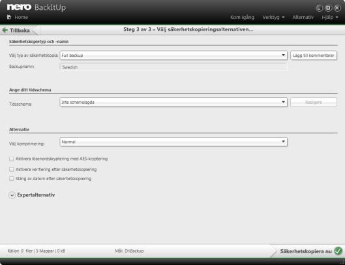Open Alternativ in the top navigation

(303, 17)
